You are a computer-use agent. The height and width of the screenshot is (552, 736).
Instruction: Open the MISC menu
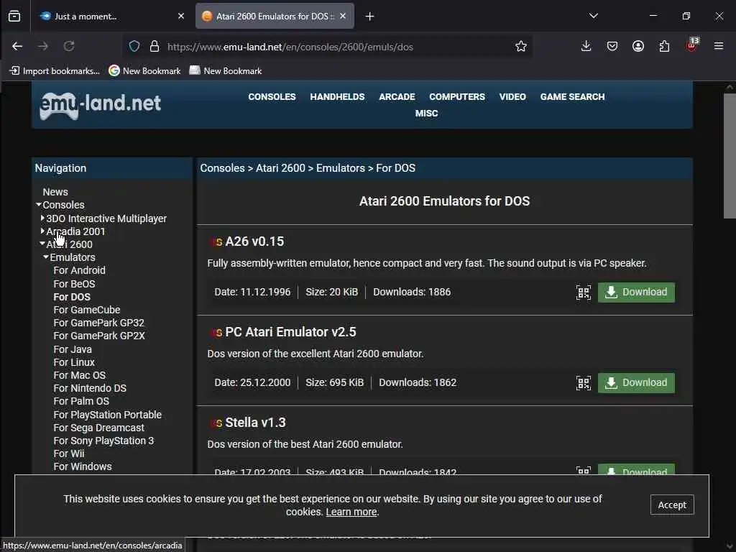coord(426,114)
